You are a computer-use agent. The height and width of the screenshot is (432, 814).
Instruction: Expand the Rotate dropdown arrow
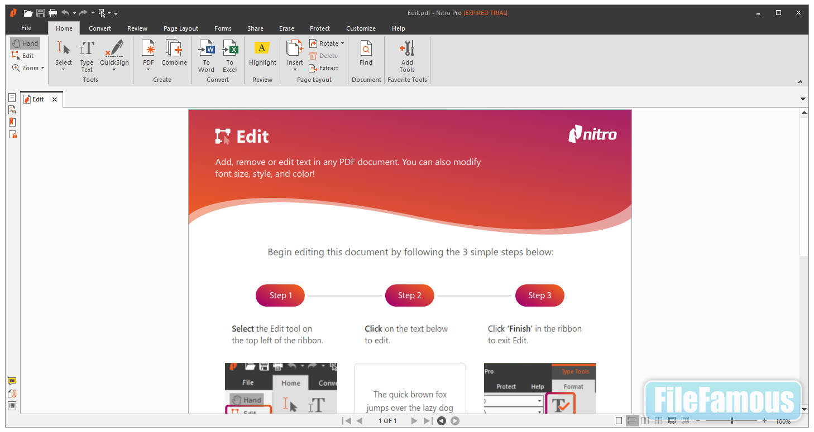[x=342, y=43]
